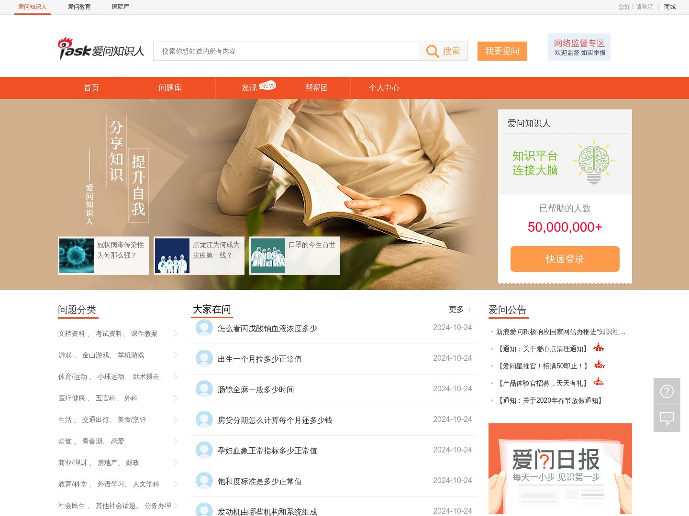Image resolution: width=689 pixels, height=516 pixels.
Task: Open 网络监督专区 banner
Action: (x=579, y=47)
